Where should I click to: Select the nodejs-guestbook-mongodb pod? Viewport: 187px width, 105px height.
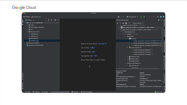(147, 45)
